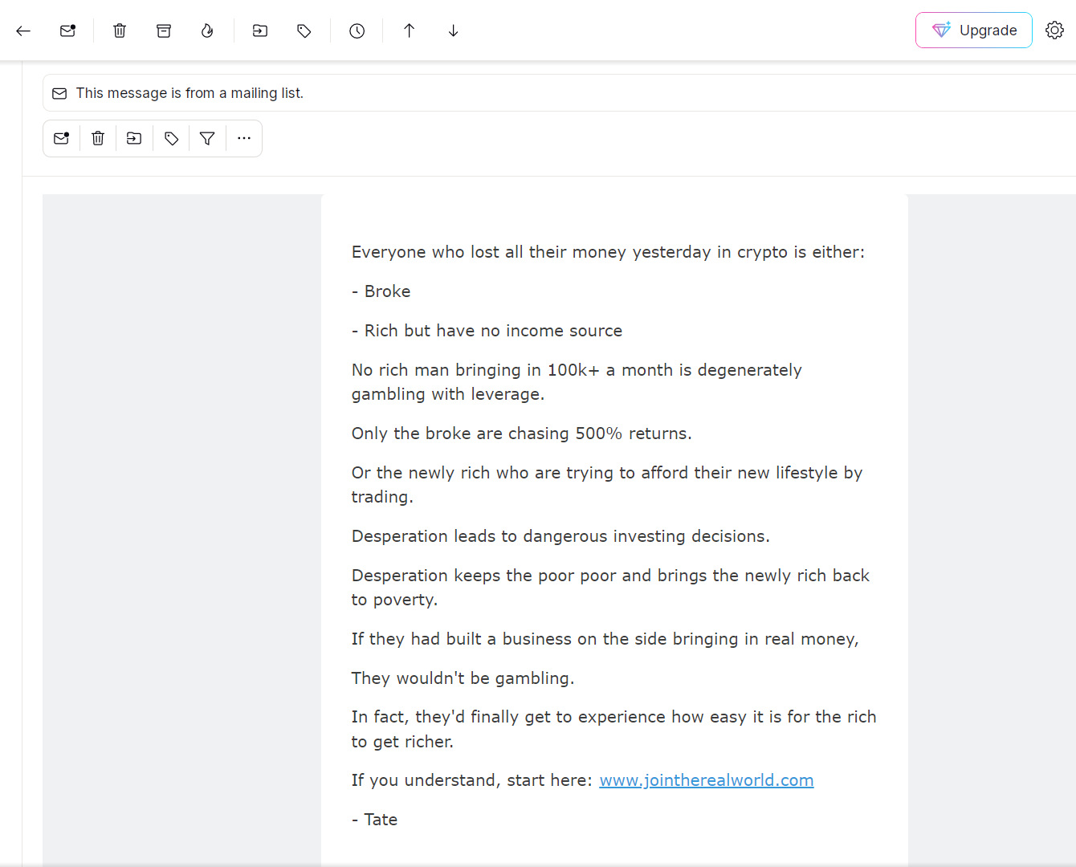Click the envelope icon in the mailing list banner

(59, 93)
